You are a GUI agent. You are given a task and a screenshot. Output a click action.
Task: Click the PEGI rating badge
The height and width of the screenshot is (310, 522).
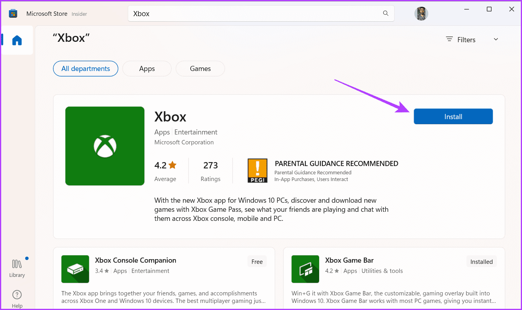[257, 171]
